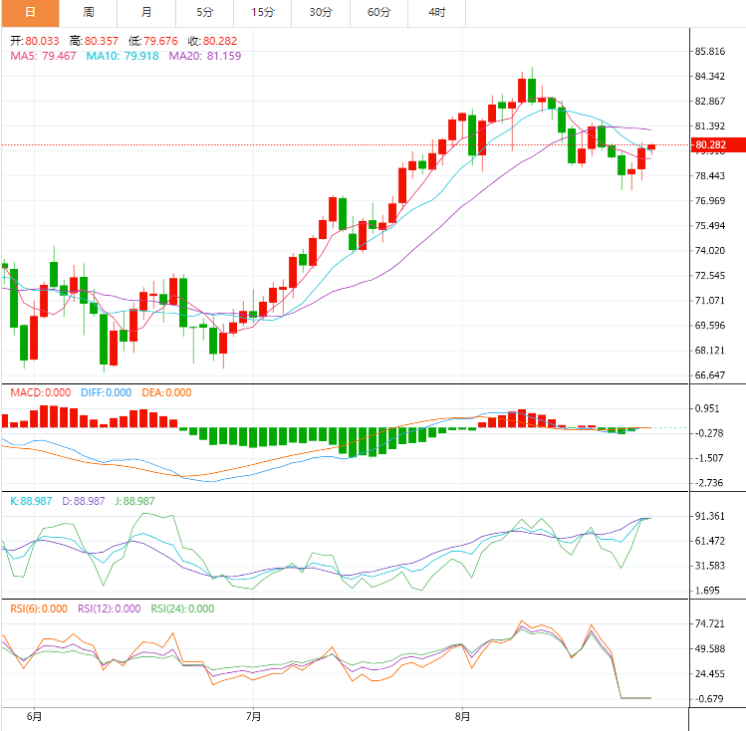The image size is (746, 731).
Task: Switch to the 5分 interval tab
Action: click(x=204, y=12)
